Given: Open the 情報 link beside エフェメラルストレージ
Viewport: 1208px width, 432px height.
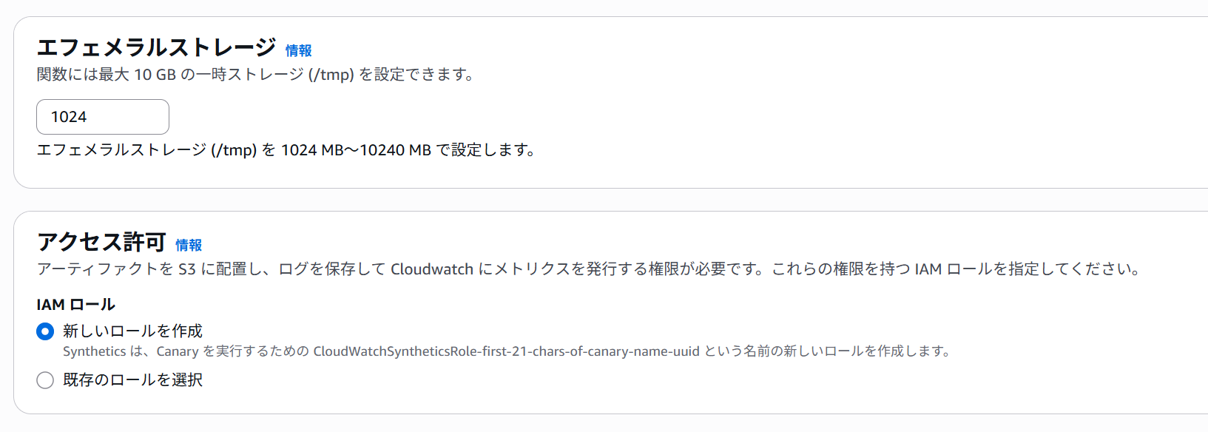Looking at the screenshot, I should pos(298,50).
